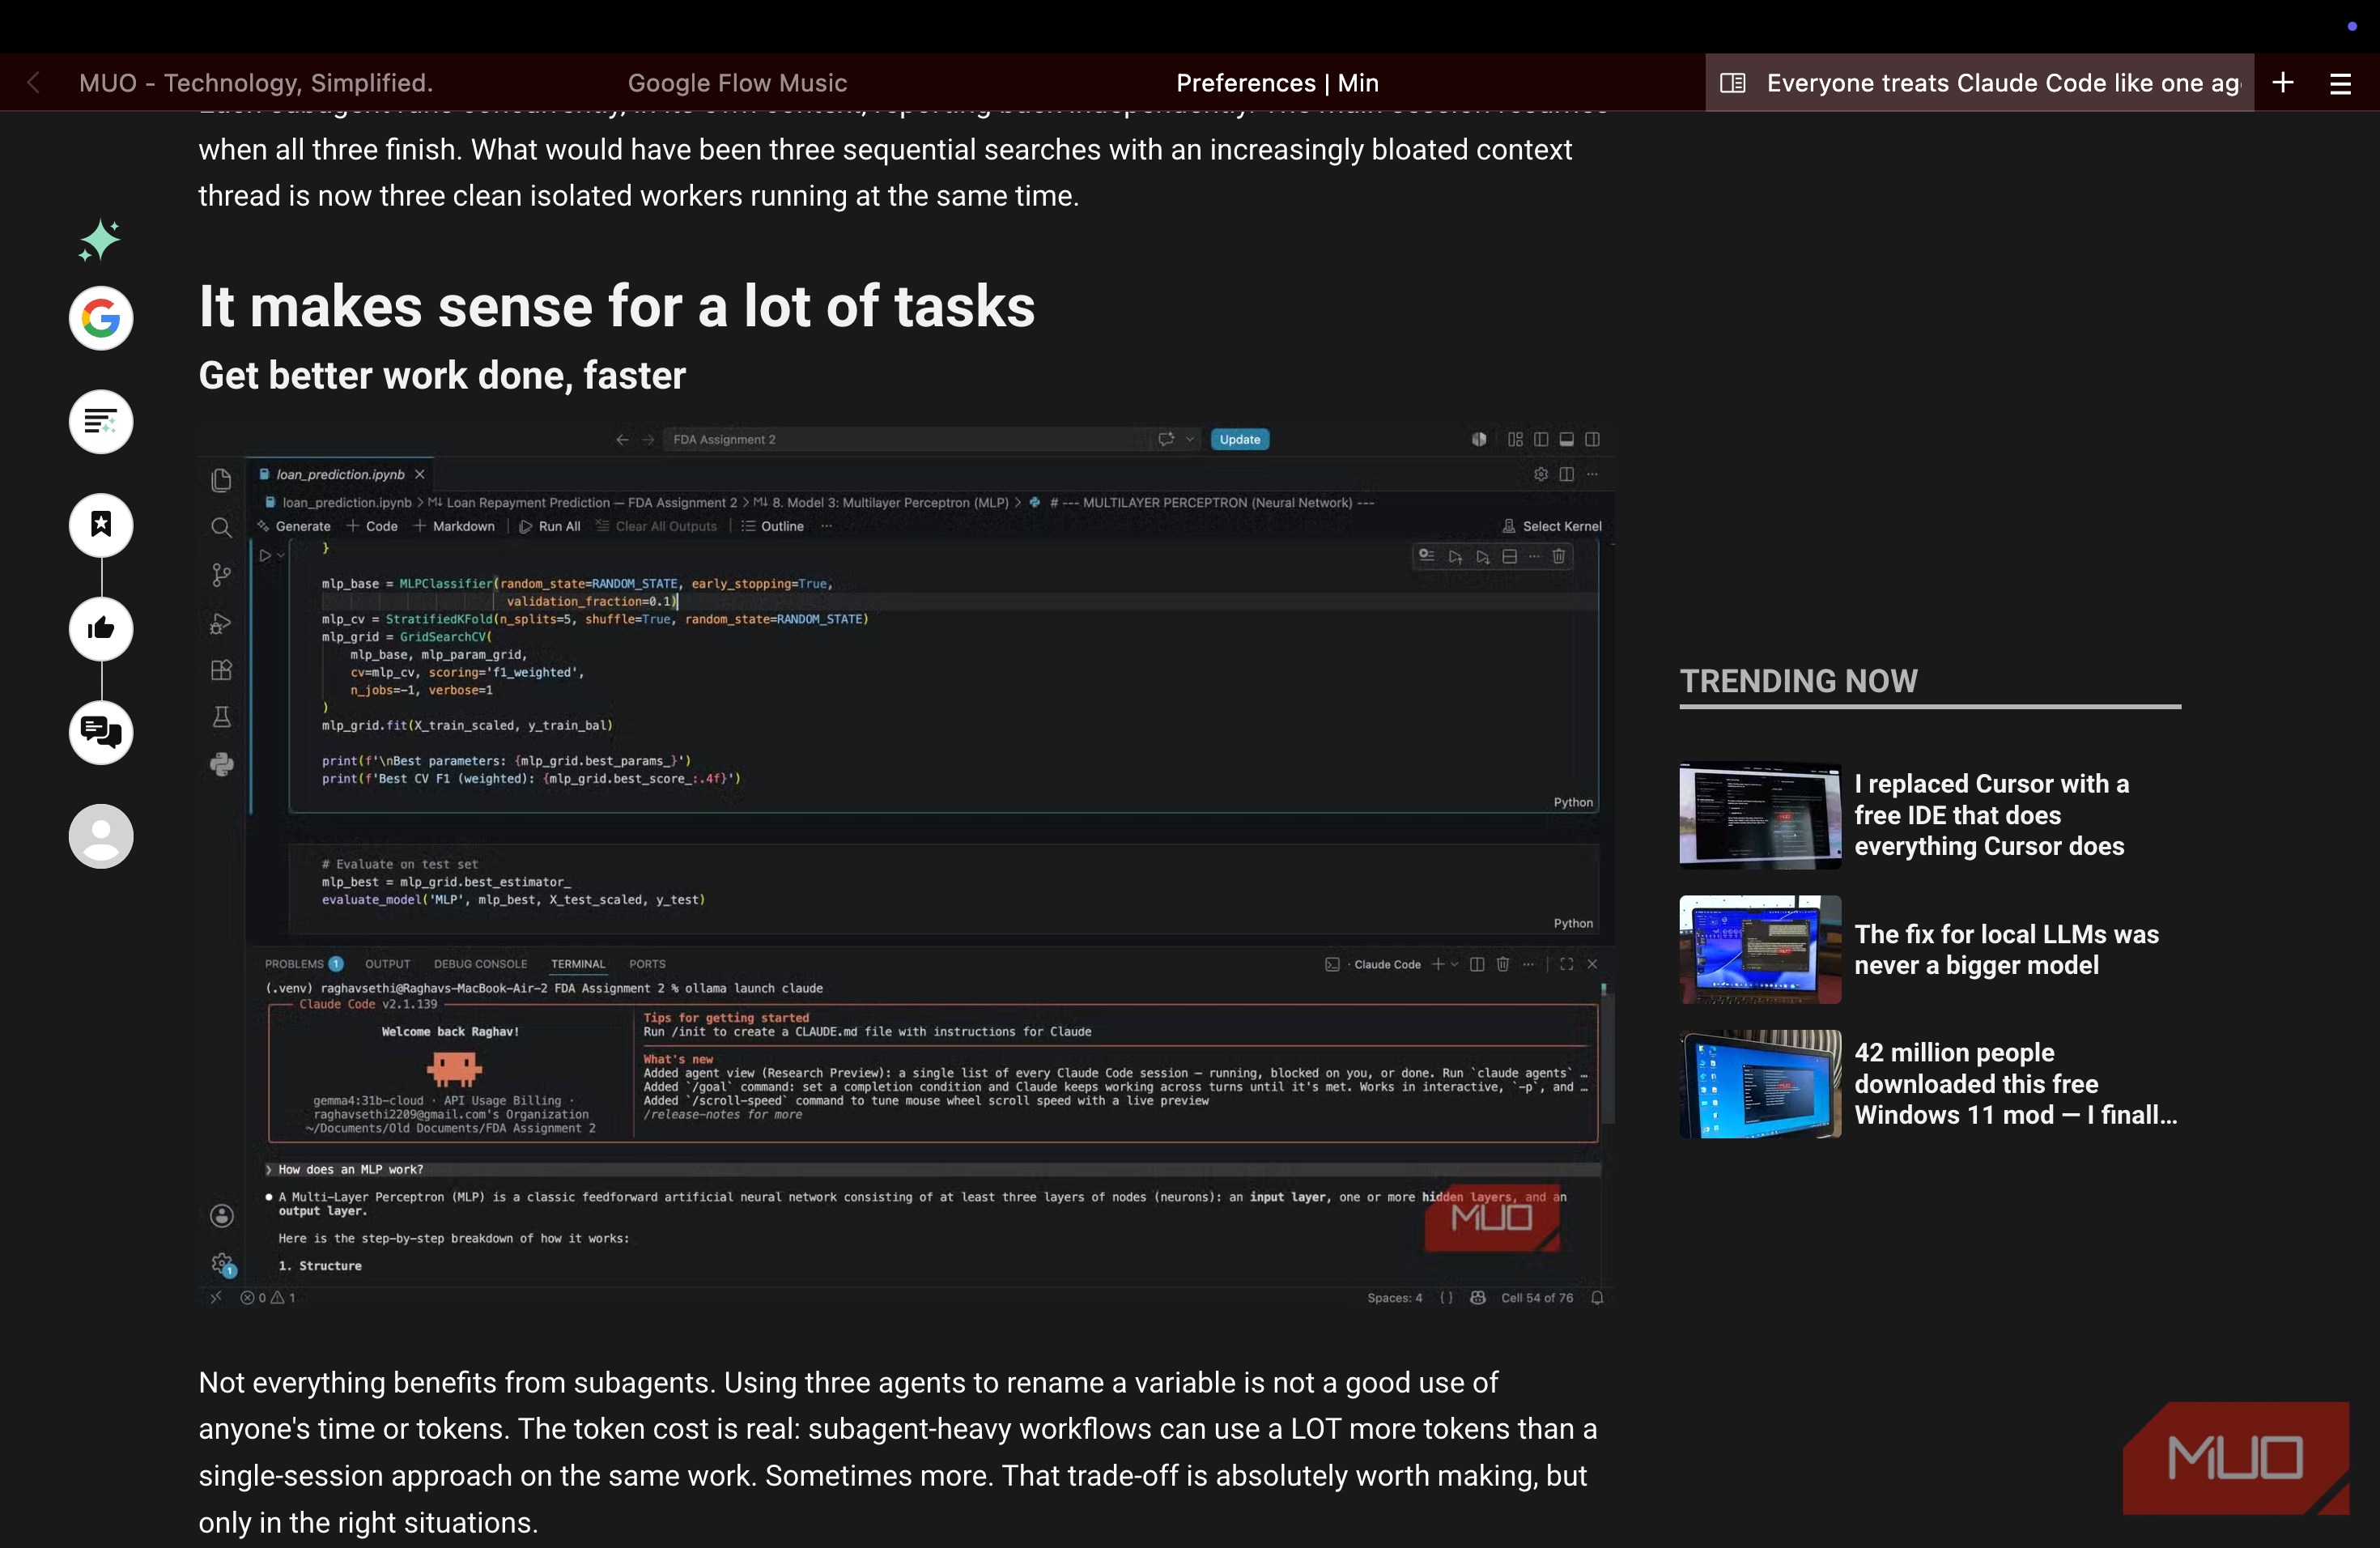Open the comments with the chat bubbles icon
The image size is (2380, 1548).
tap(101, 732)
